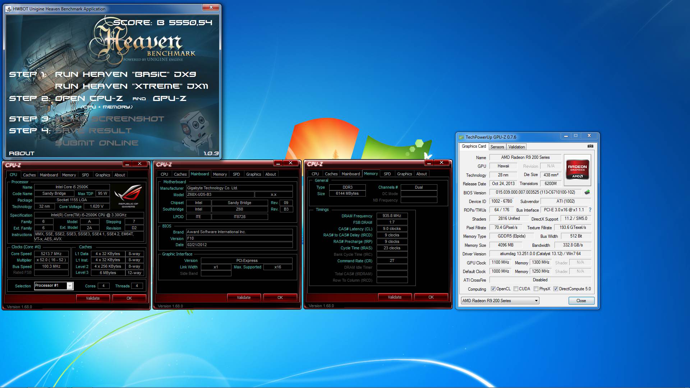Click the memory Size 6144 MBytes value

[x=347, y=194]
